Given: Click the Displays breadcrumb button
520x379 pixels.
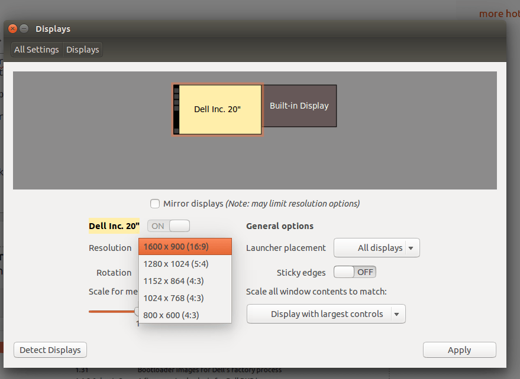Looking at the screenshot, I should tap(83, 50).
